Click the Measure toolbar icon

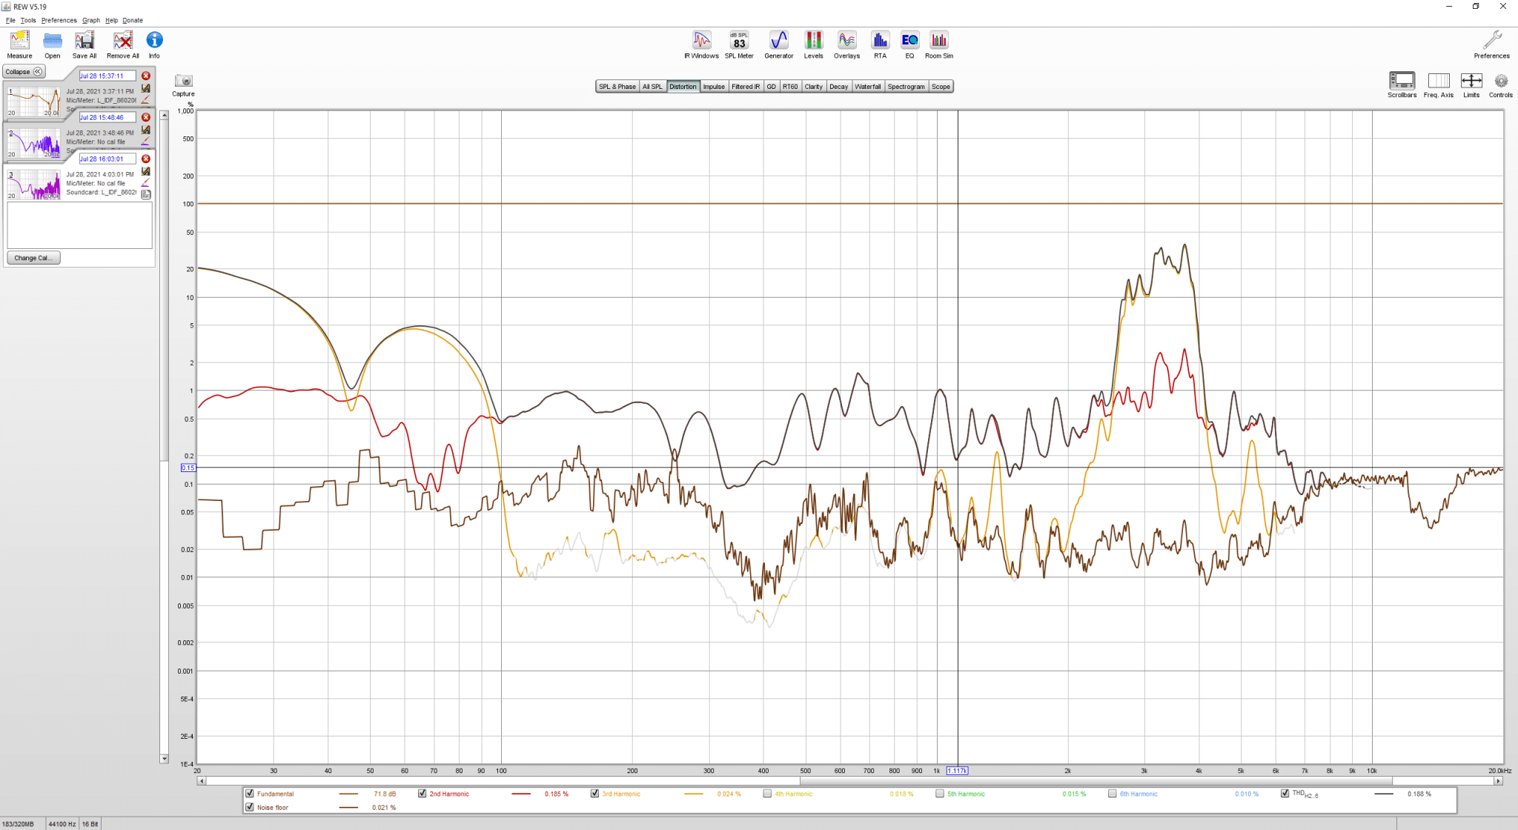19,44
